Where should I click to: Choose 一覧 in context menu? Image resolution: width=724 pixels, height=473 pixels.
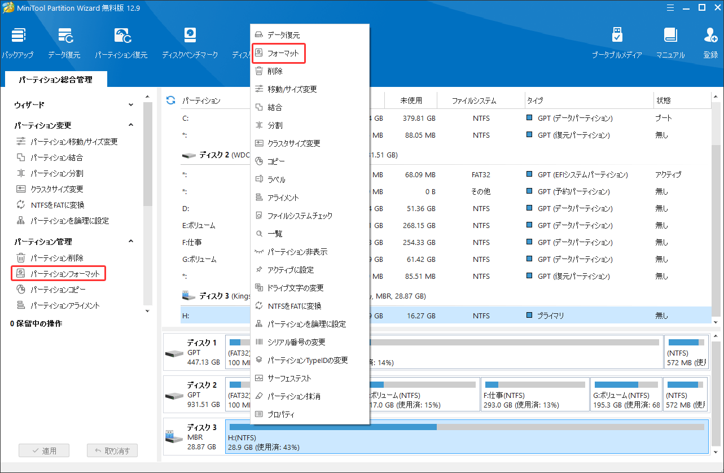click(x=310, y=234)
